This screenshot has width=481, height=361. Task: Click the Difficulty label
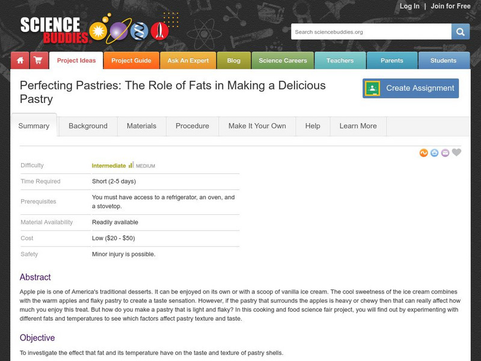[x=32, y=165]
